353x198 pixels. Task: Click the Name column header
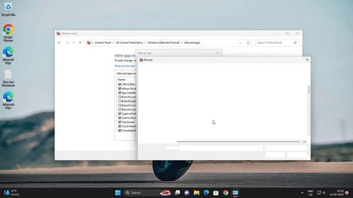(x=121, y=80)
